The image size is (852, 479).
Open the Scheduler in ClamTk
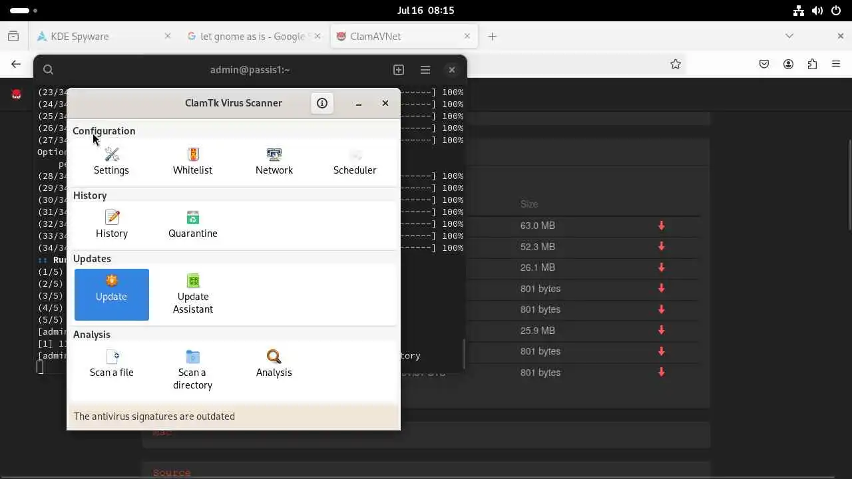[355, 162]
